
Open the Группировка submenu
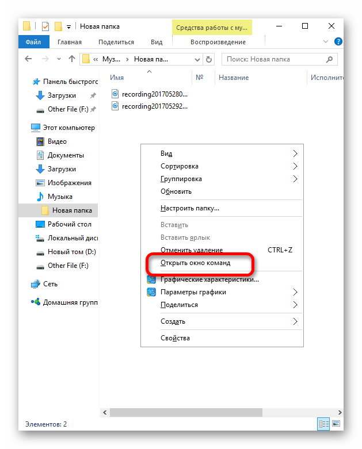coord(222,179)
